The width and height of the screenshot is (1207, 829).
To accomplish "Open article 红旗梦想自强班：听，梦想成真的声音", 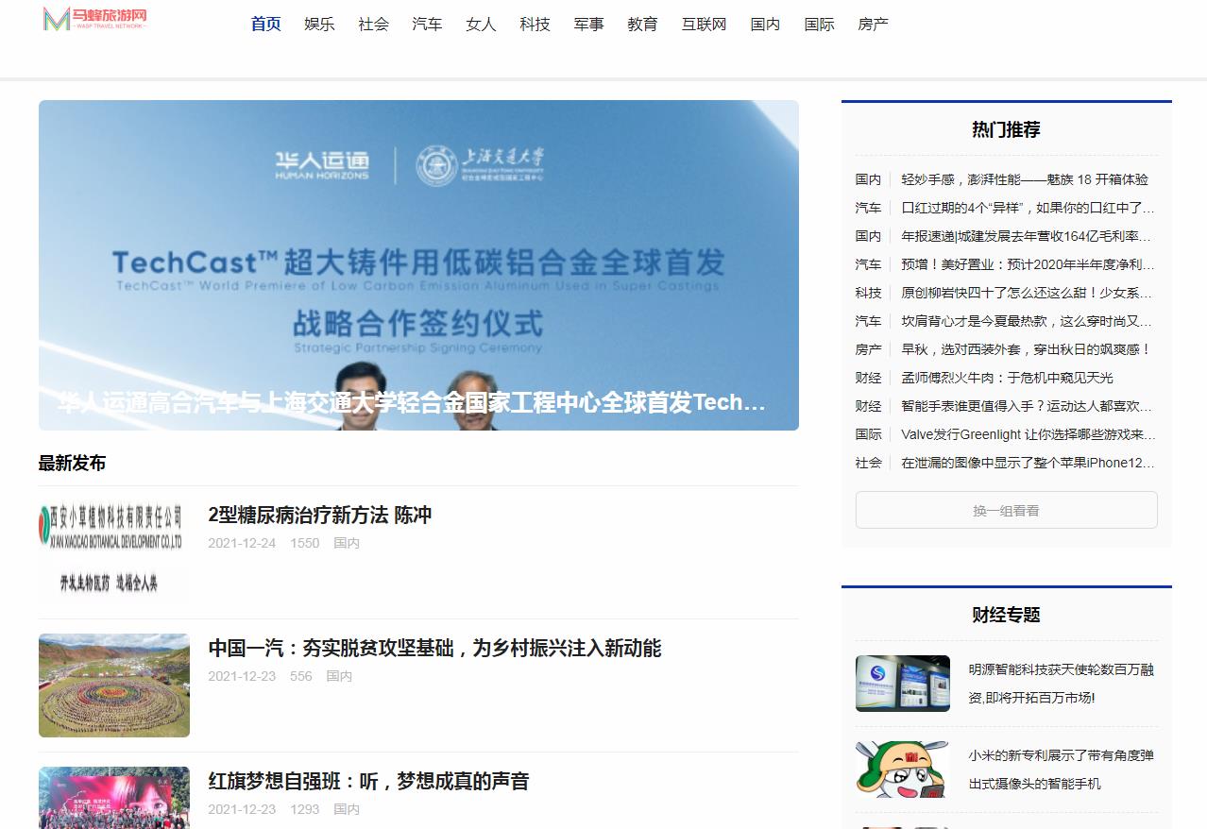I will pos(368,781).
